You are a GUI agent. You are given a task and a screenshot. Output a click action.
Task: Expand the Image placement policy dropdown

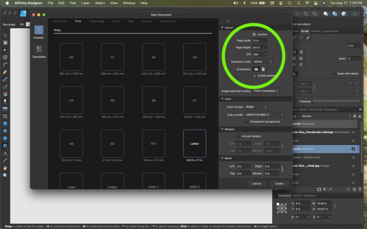(x=266, y=91)
